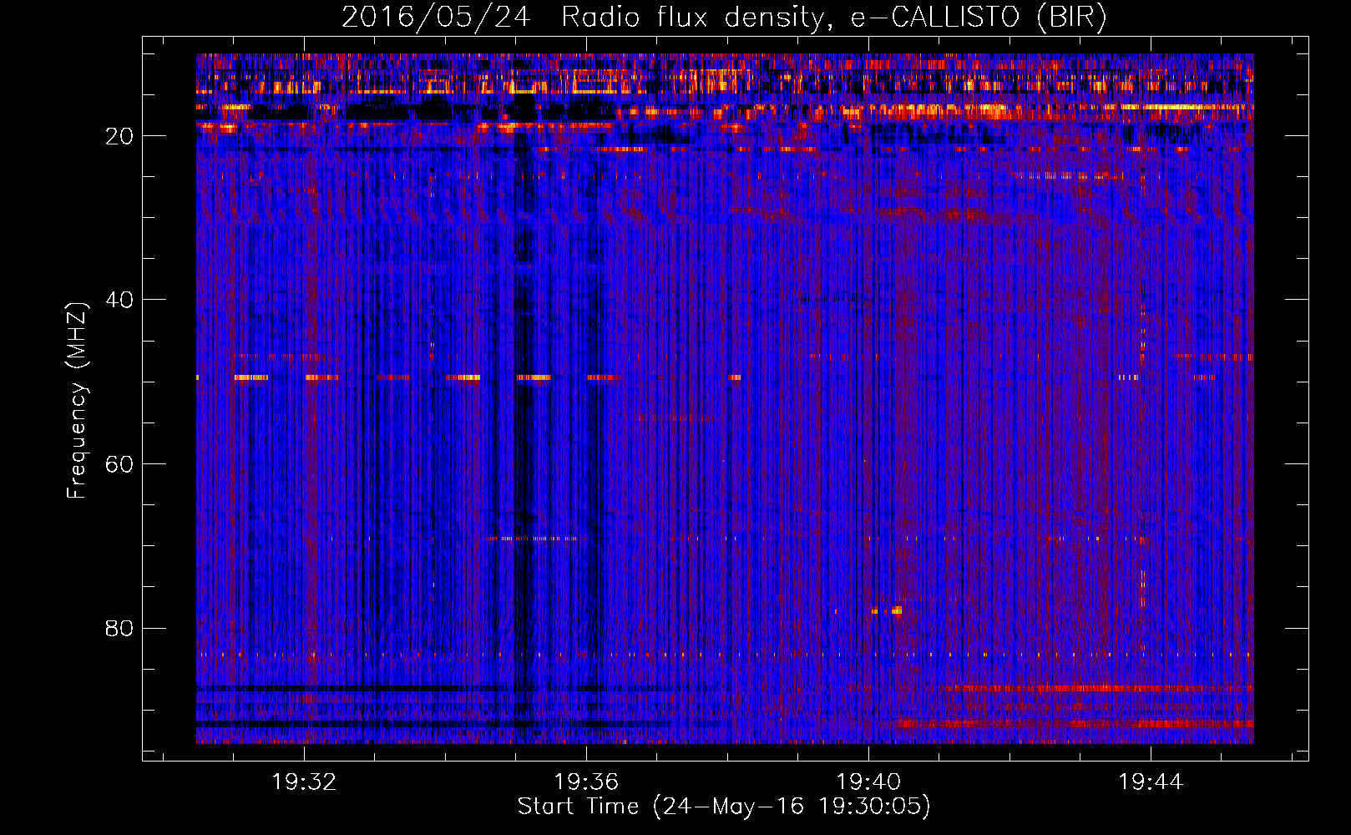The height and width of the screenshot is (835, 1351).
Task: Click the bright burst spot near 78 MHz
Action: point(896,610)
